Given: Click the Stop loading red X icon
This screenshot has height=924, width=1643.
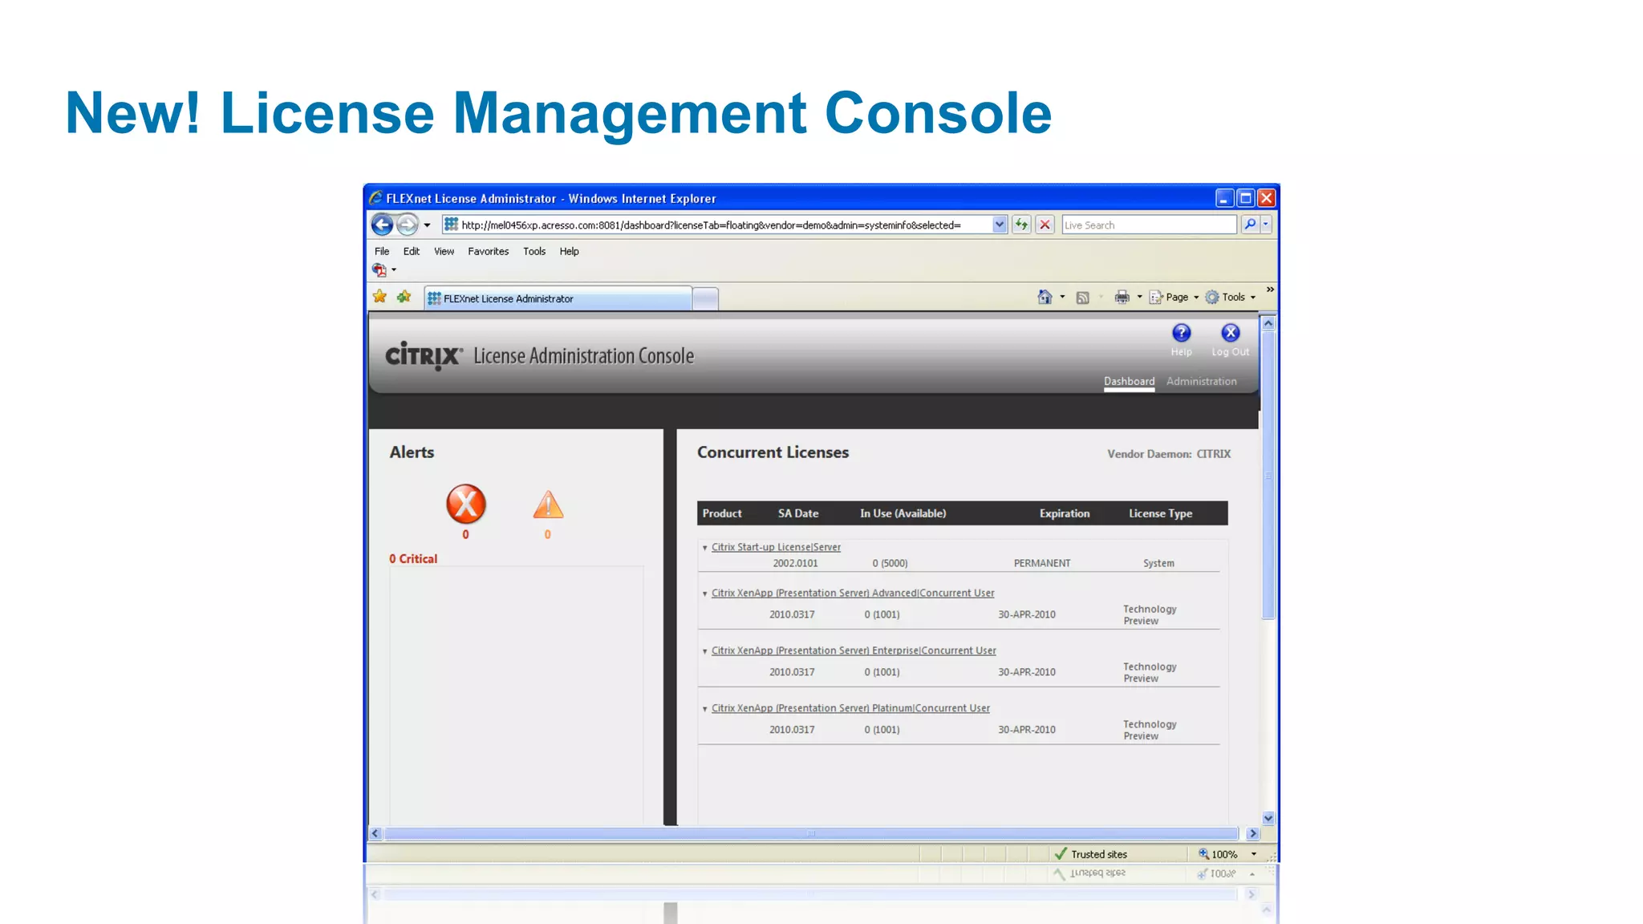Looking at the screenshot, I should (x=1045, y=225).
